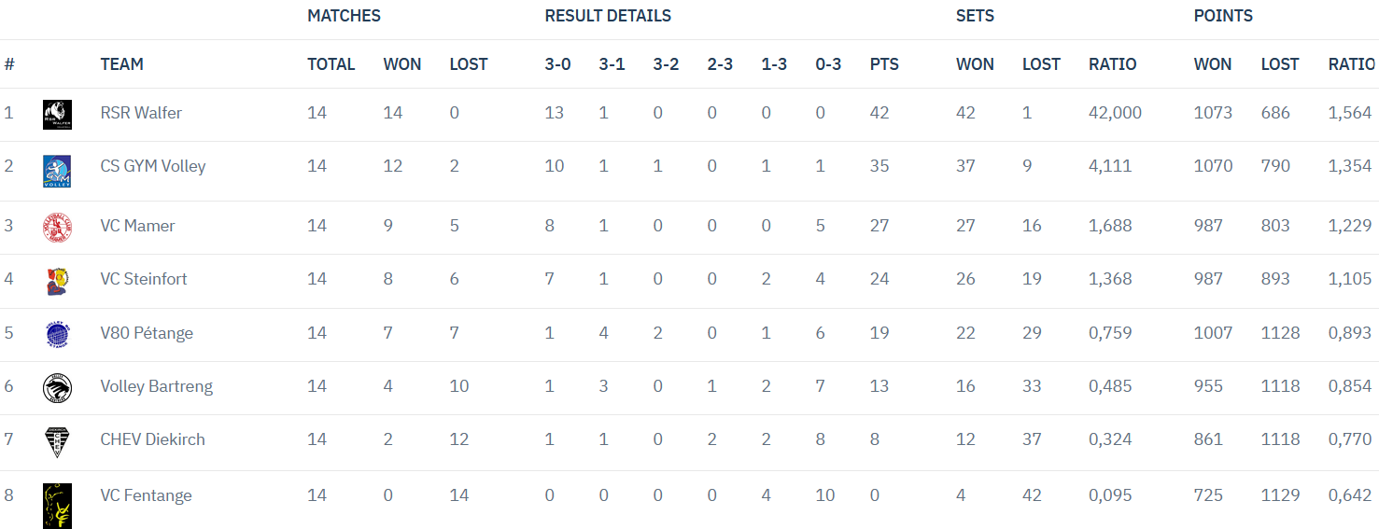The width and height of the screenshot is (1379, 529).
Task: Click the CHEV Diekirch club logo
Action: pyautogui.click(x=57, y=442)
